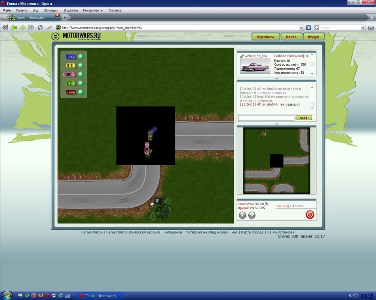The image size is (376, 300).
Task: Click Opera fast forward button
Action: [31, 27]
